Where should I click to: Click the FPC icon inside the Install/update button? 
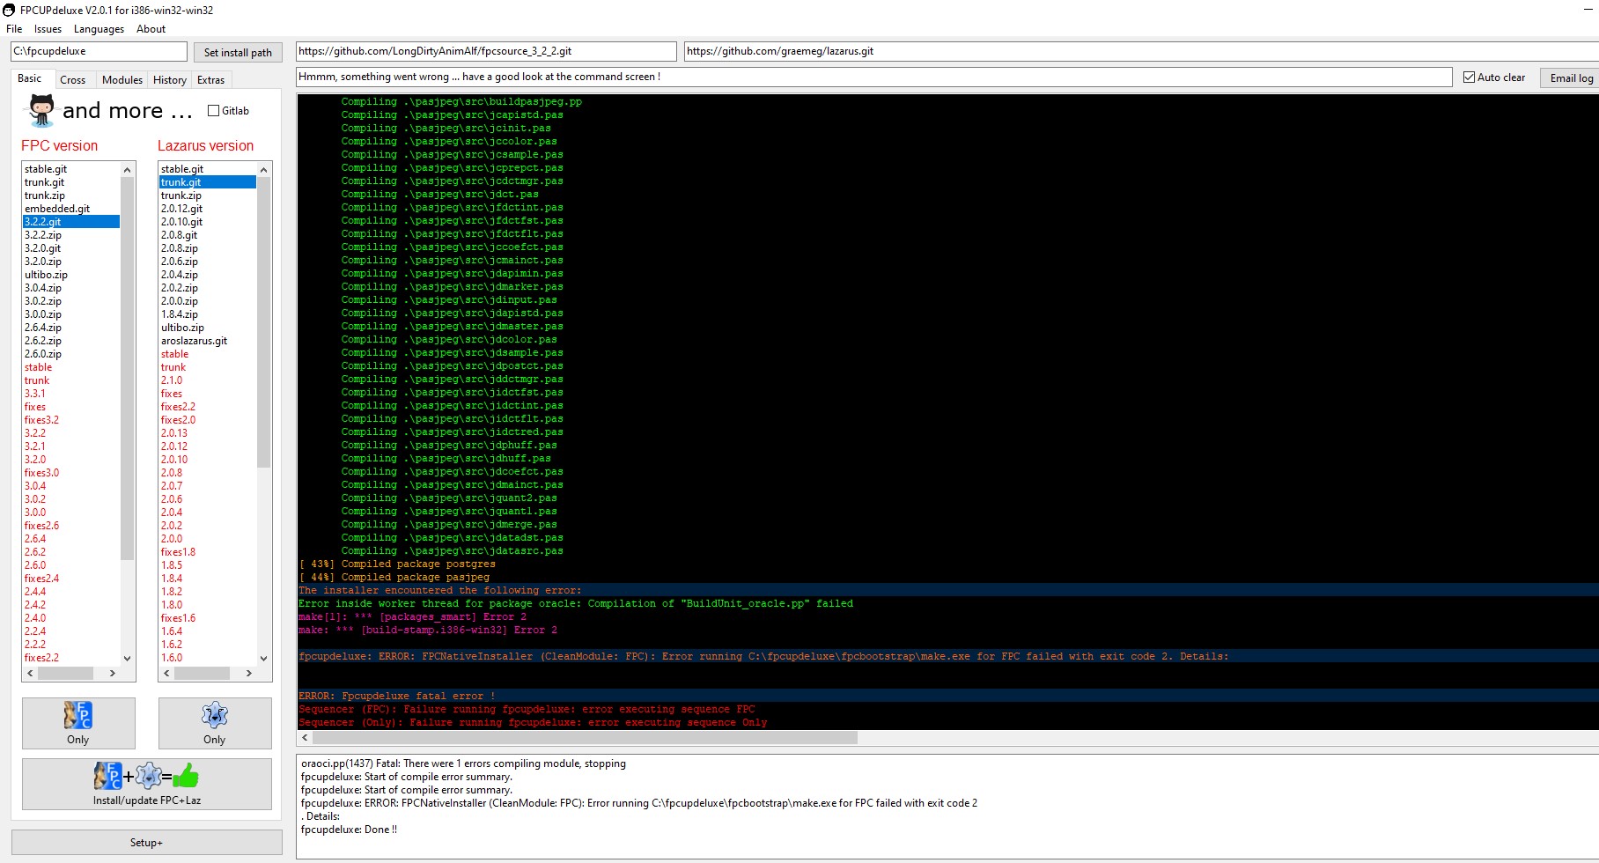(x=108, y=777)
